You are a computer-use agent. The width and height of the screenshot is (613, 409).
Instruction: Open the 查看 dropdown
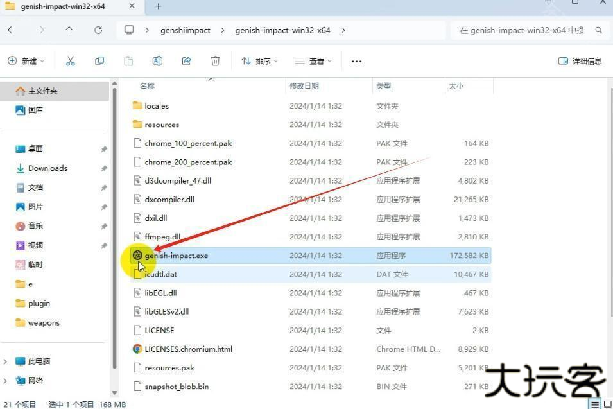313,60
